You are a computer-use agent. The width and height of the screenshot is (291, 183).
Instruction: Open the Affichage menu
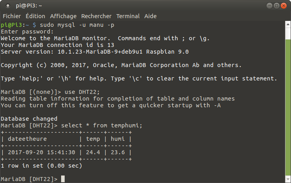(x=63, y=16)
